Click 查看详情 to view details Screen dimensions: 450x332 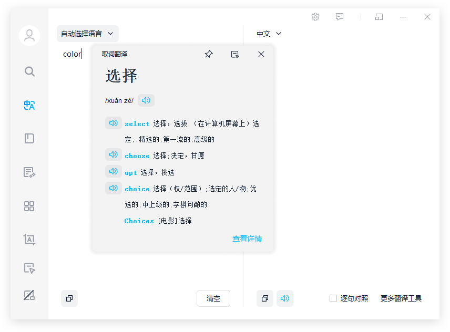point(248,238)
